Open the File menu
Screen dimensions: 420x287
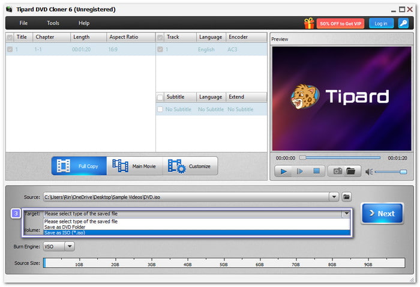(23, 23)
